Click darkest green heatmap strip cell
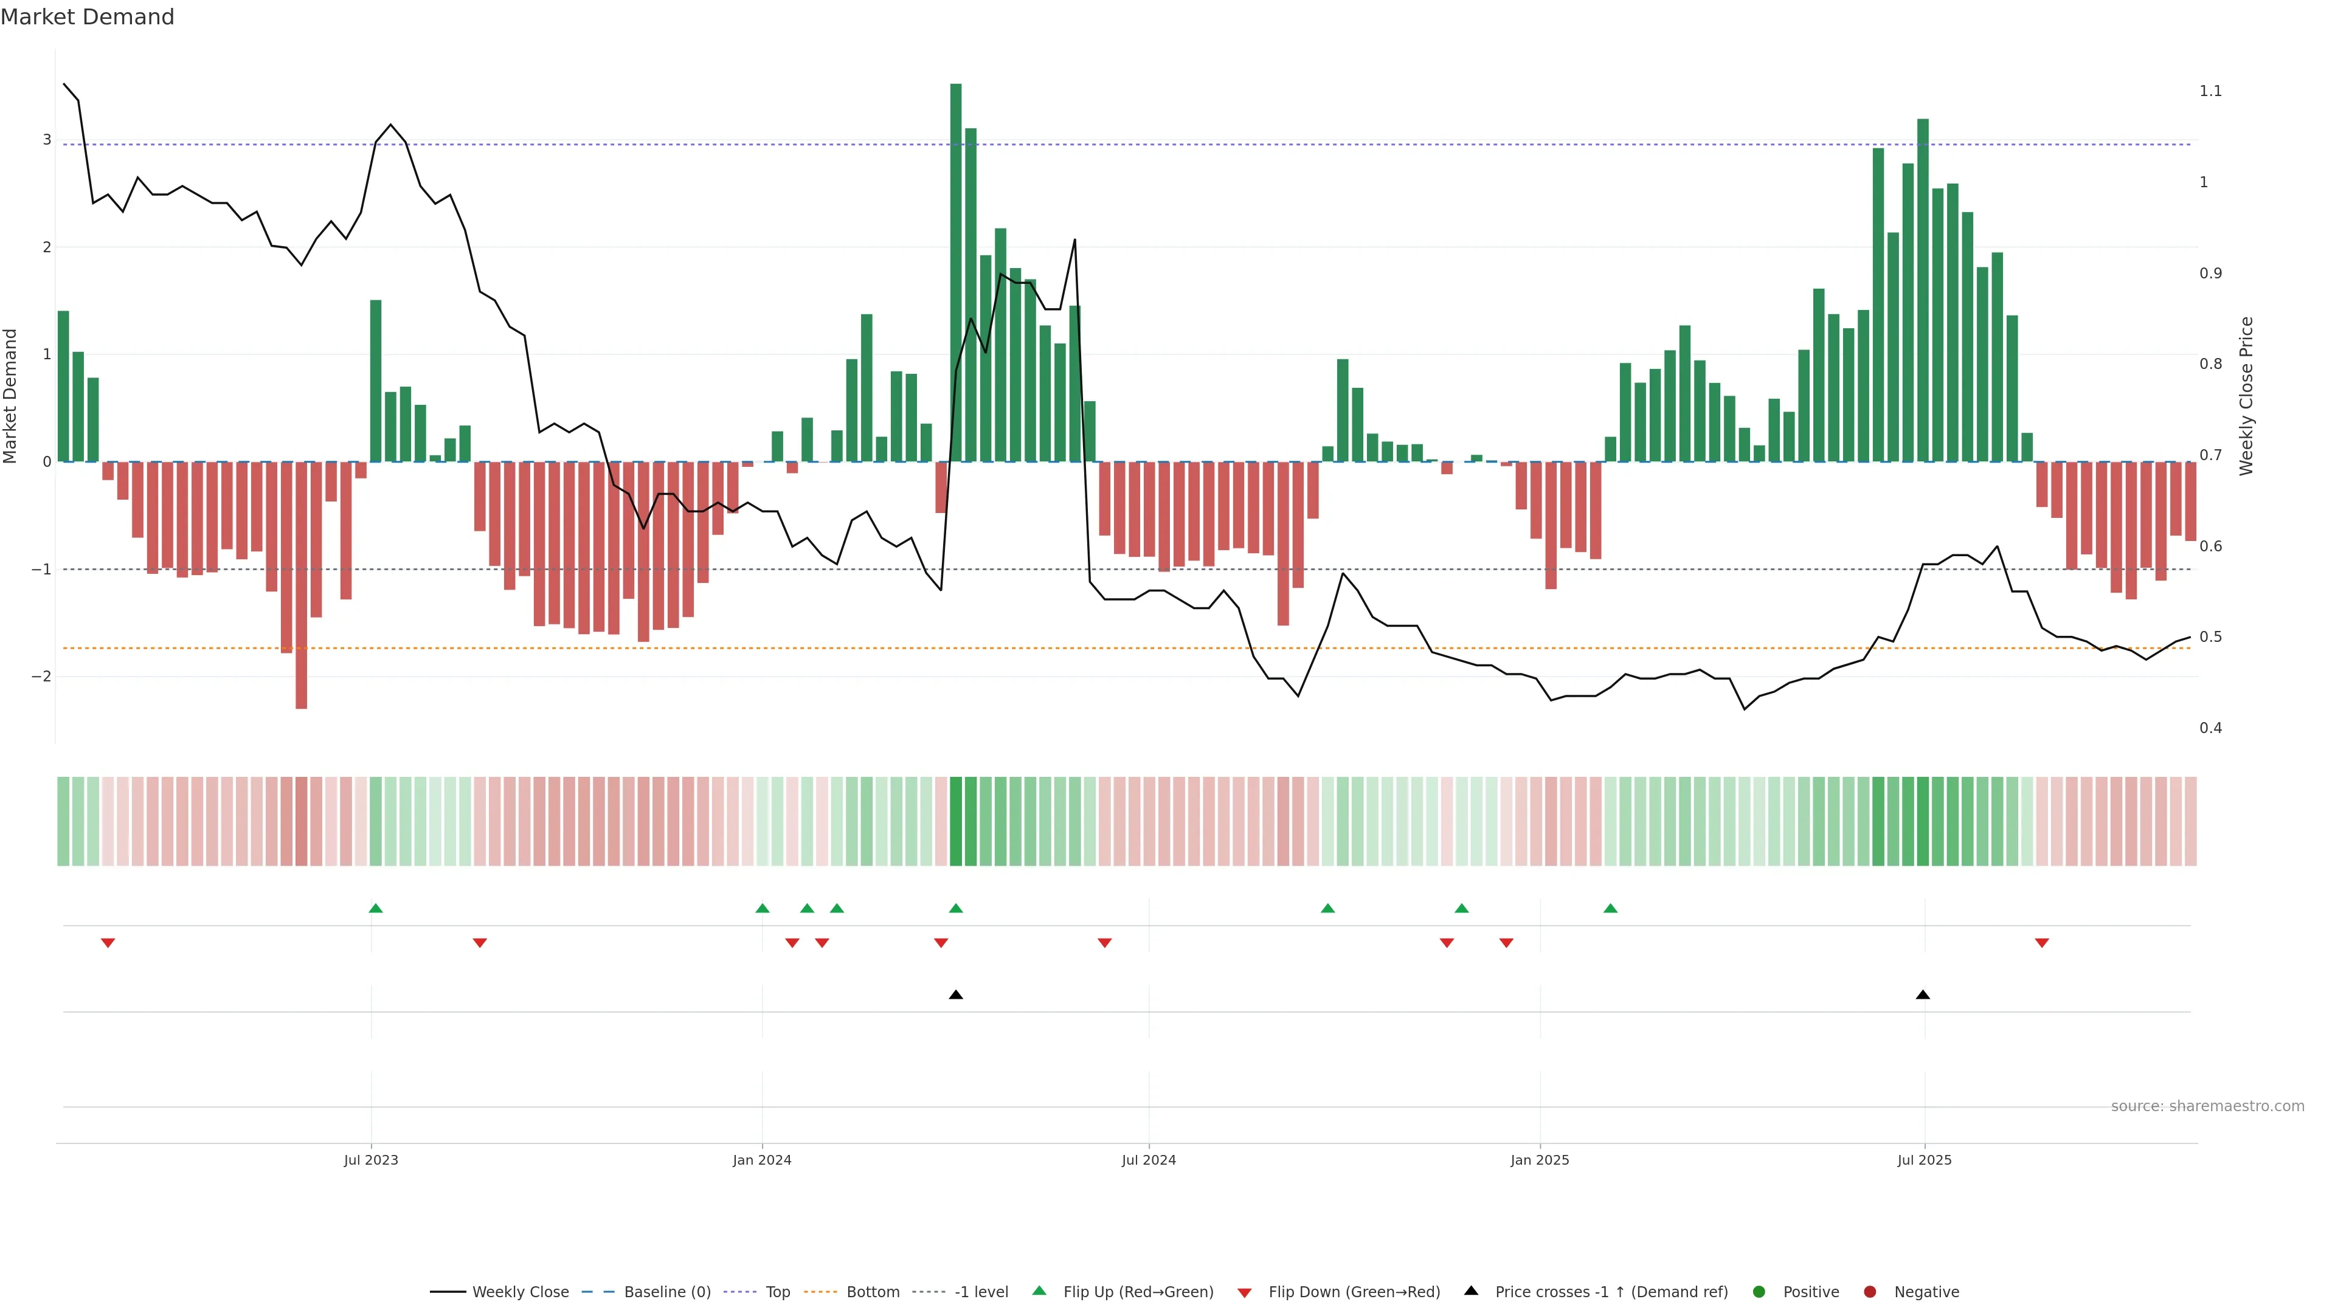The height and width of the screenshot is (1313, 2335). click(955, 821)
